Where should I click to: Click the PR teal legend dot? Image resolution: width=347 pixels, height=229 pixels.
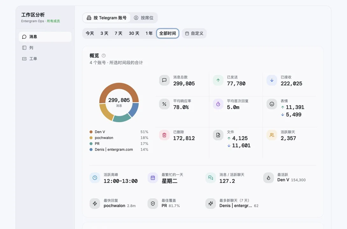91,144
